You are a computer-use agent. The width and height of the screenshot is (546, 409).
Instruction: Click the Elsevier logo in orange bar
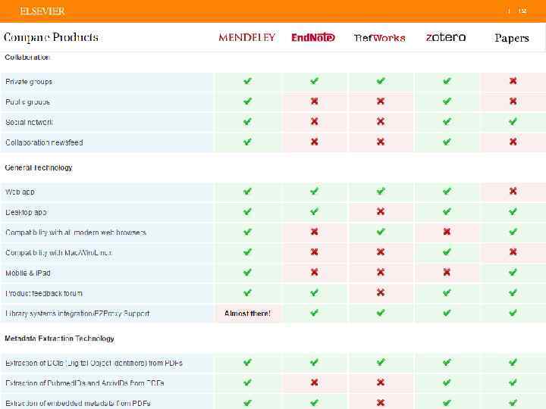pyautogui.click(x=42, y=11)
